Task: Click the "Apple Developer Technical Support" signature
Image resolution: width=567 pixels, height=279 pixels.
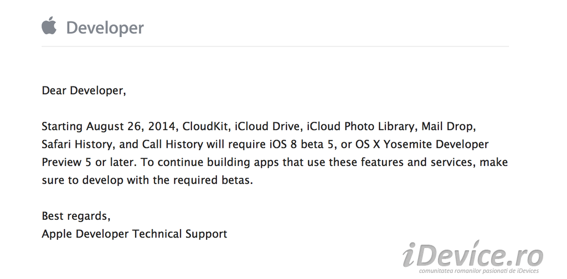Action: [134, 234]
